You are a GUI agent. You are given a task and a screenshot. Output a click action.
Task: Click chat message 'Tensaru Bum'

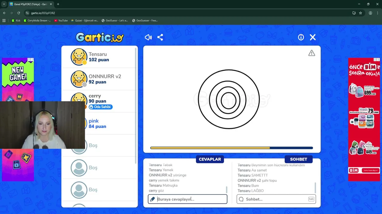tap(248, 186)
